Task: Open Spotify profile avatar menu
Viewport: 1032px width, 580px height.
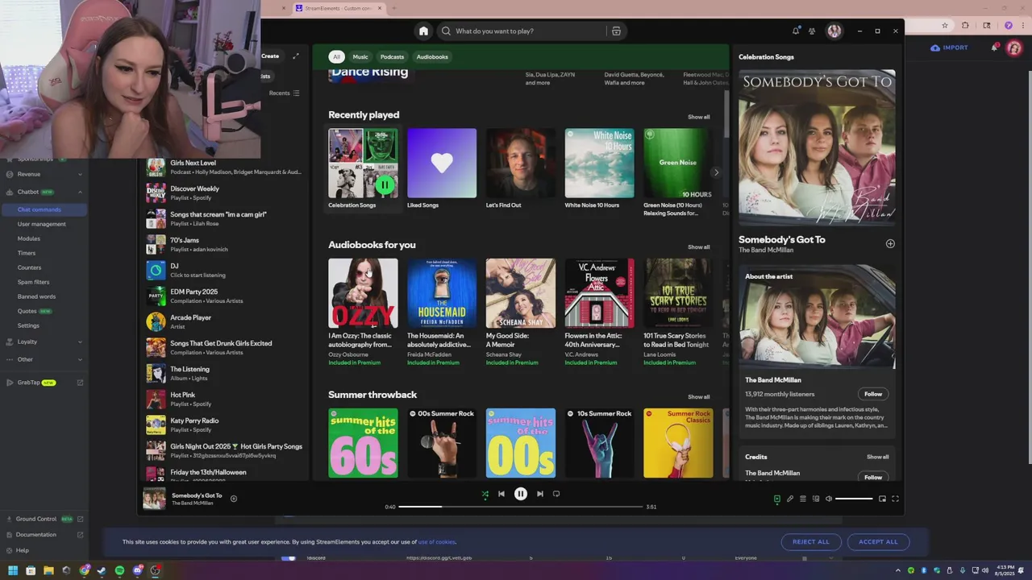Action: [834, 31]
